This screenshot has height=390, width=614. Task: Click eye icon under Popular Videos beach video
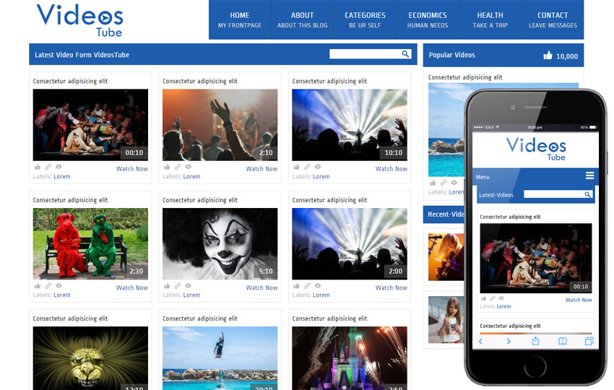454,183
